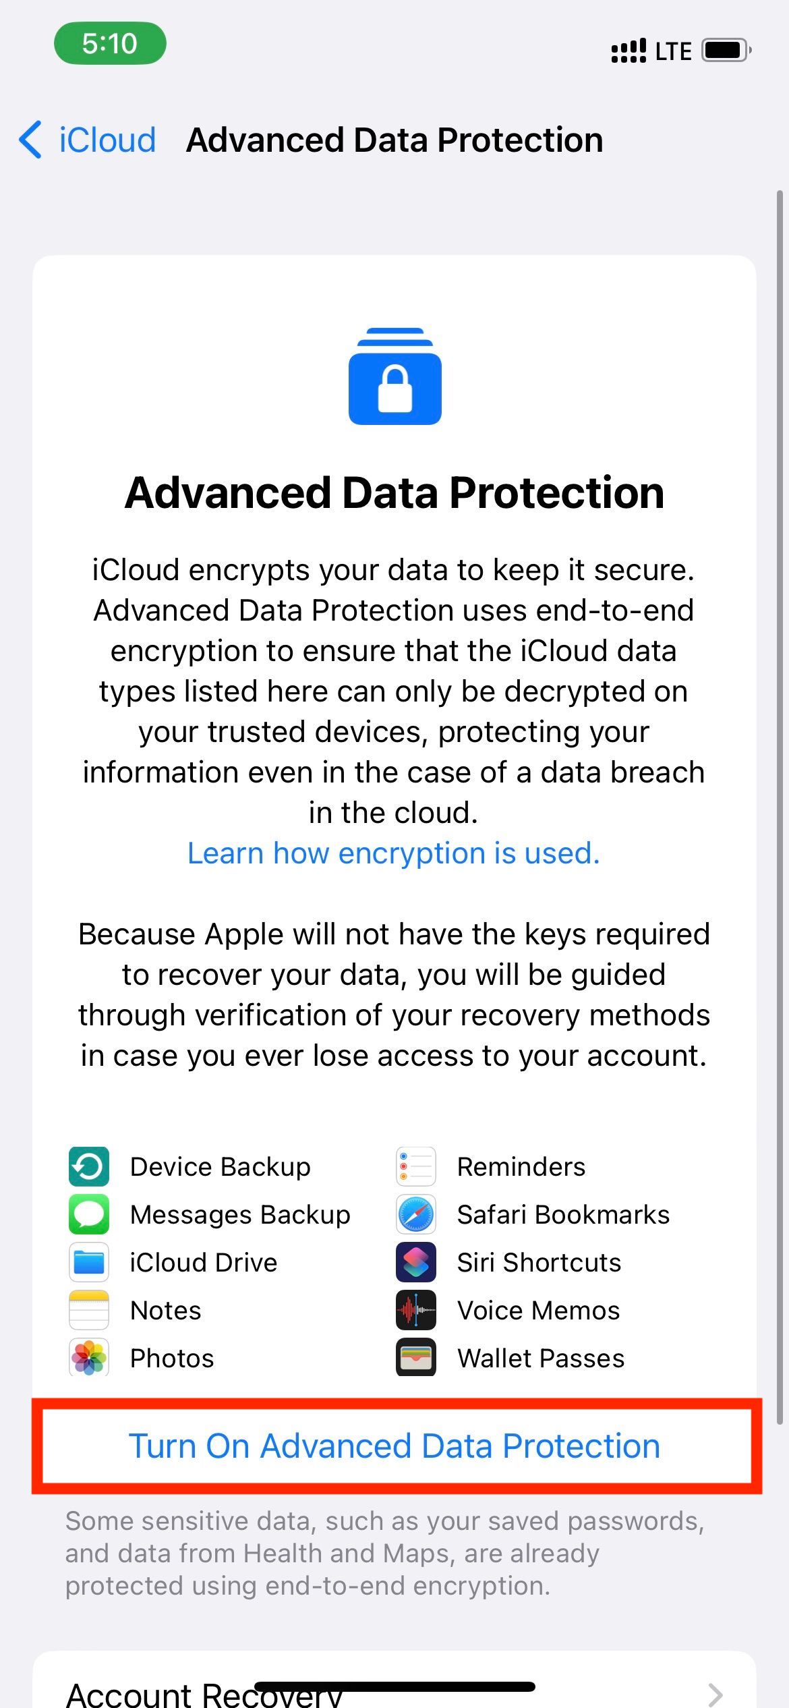Tap the iCloud Drive folder icon
789x1708 pixels.
click(x=89, y=1262)
